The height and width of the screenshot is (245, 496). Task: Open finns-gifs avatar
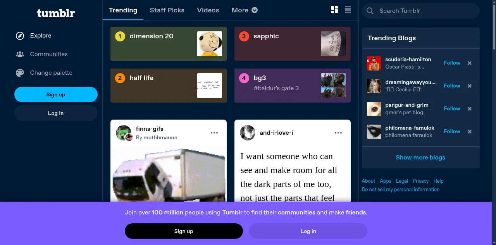pos(124,133)
